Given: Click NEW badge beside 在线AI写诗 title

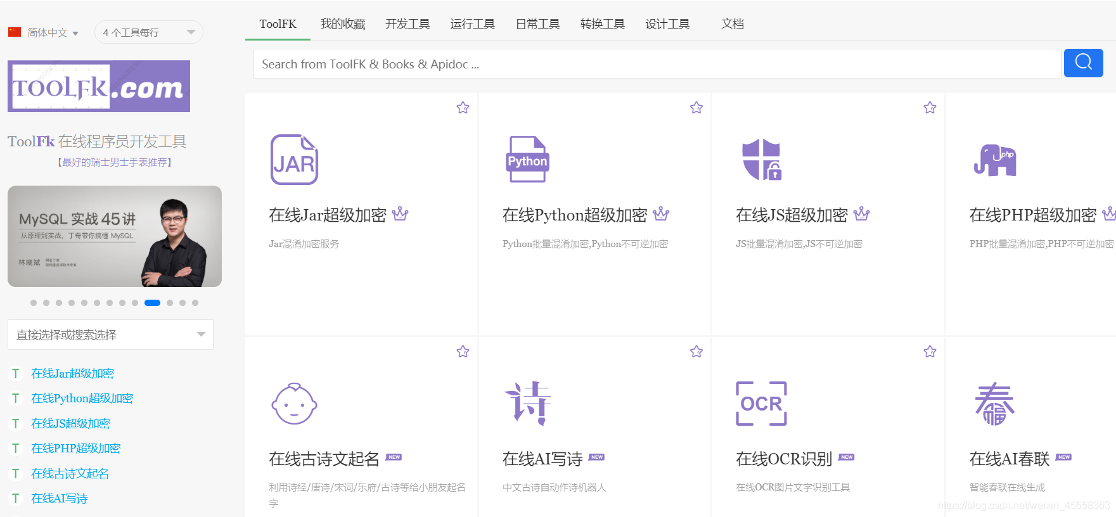Looking at the screenshot, I should (596, 457).
